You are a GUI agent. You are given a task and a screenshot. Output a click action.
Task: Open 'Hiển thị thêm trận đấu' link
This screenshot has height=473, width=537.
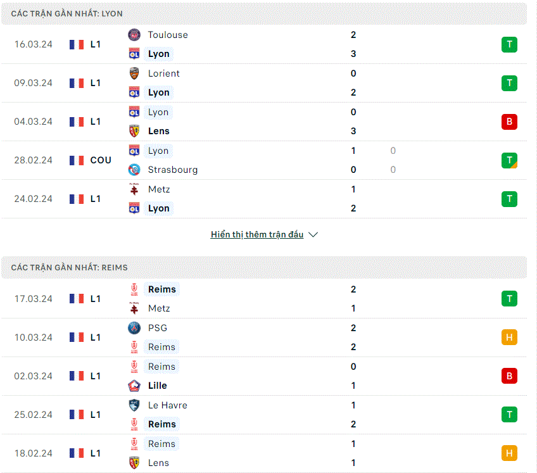click(257, 235)
